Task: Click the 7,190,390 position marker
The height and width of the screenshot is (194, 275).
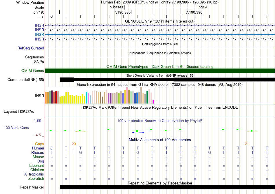Action: [x=194, y=12]
